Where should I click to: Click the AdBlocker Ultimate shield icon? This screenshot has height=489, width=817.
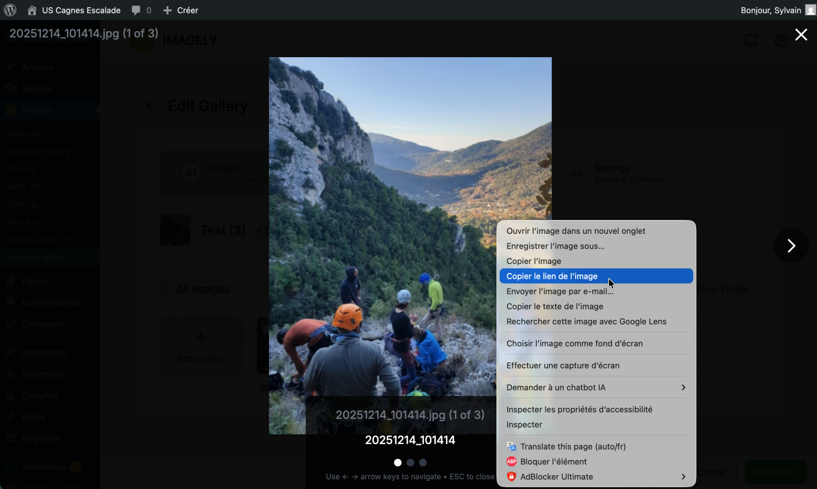(x=511, y=477)
